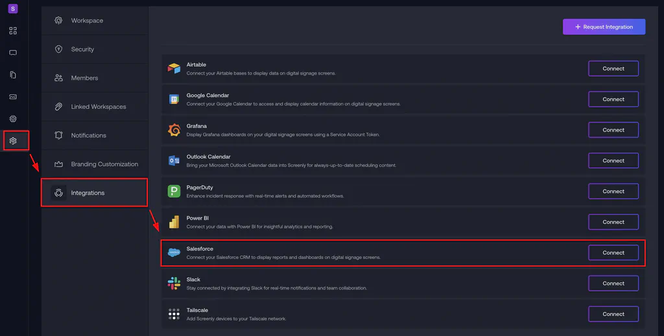Connect the Grafana integration

coord(613,129)
